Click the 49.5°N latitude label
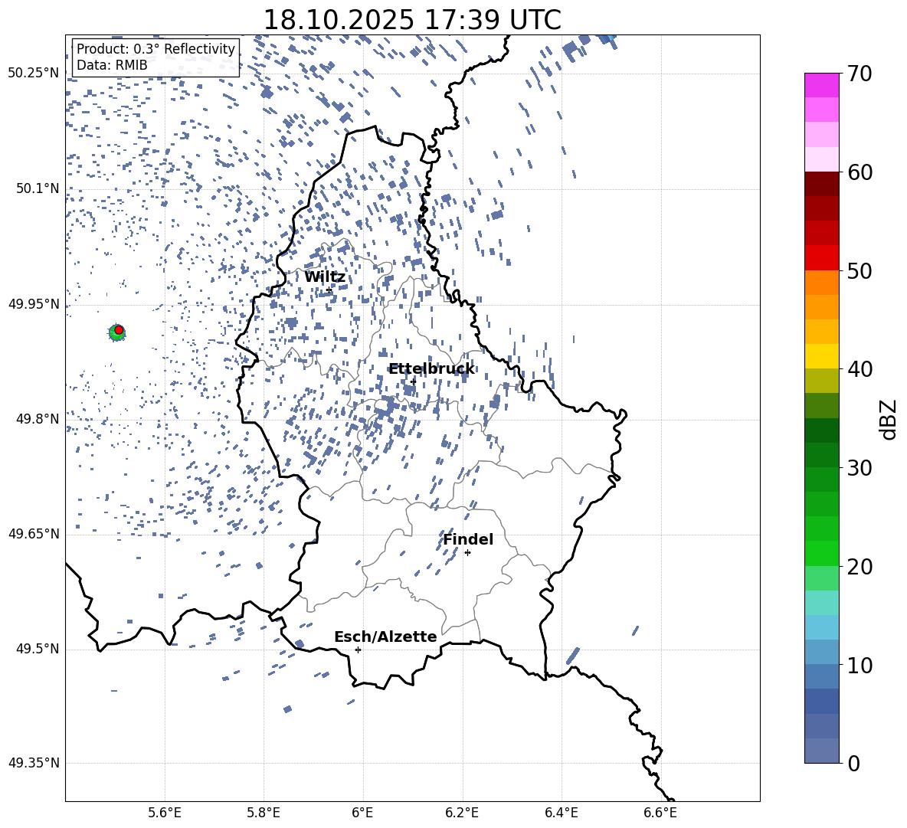 [x=37, y=648]
